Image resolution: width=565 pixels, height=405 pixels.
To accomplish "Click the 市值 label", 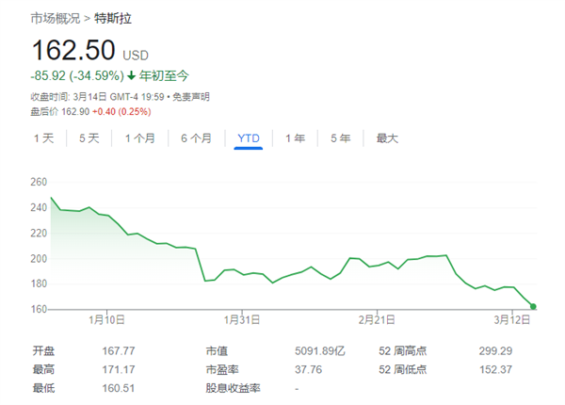I will tap(217, 351).
